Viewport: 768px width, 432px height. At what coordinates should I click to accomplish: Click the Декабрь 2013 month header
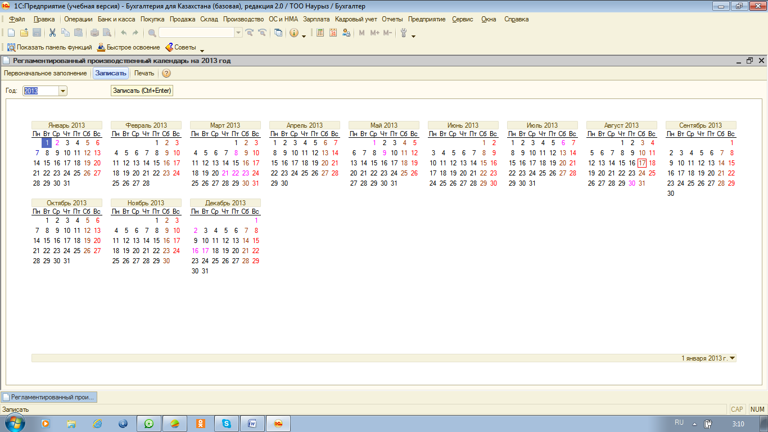[x=225, y=202]
